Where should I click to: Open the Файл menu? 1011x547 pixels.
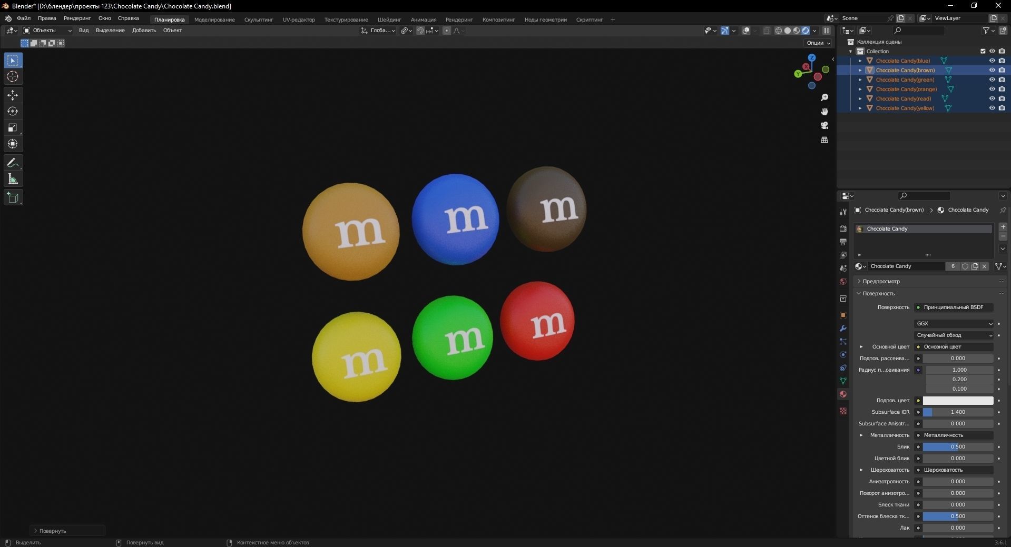coord(24,18)
